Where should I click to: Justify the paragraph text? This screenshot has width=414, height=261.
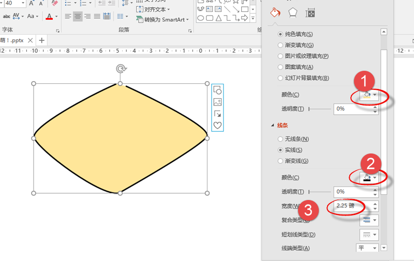(97, 17)
